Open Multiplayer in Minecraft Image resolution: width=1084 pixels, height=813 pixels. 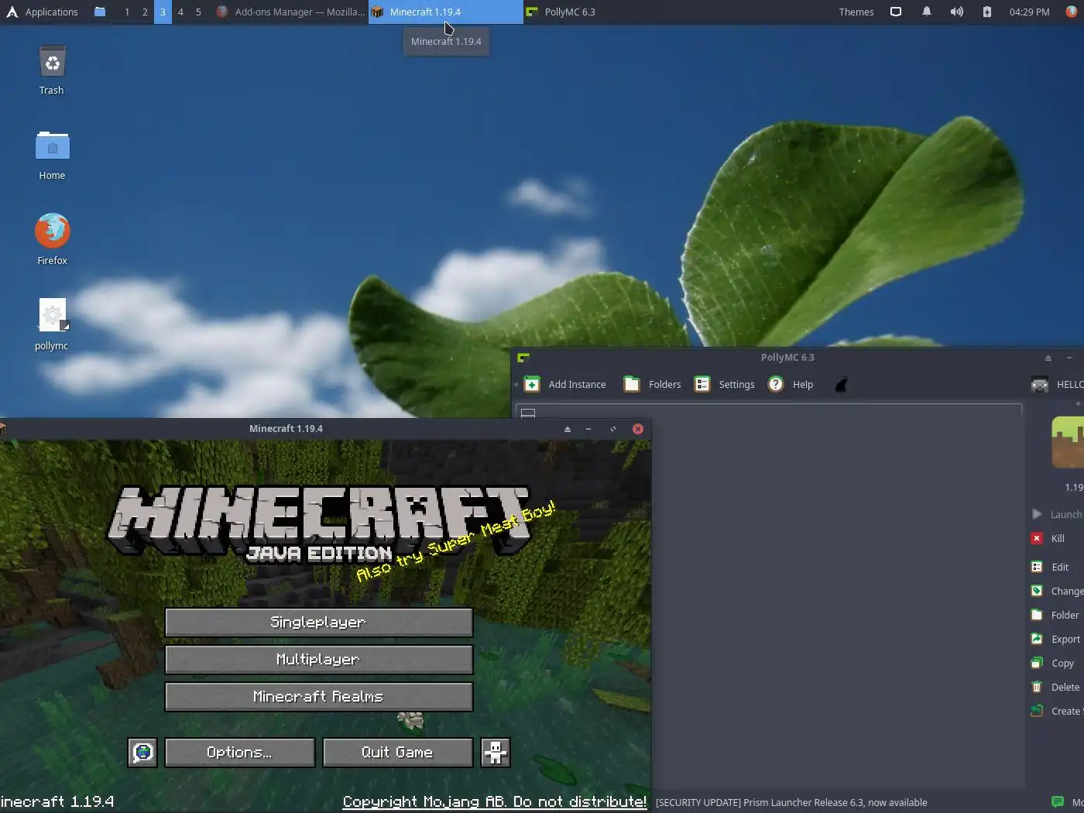pos(319,659)
